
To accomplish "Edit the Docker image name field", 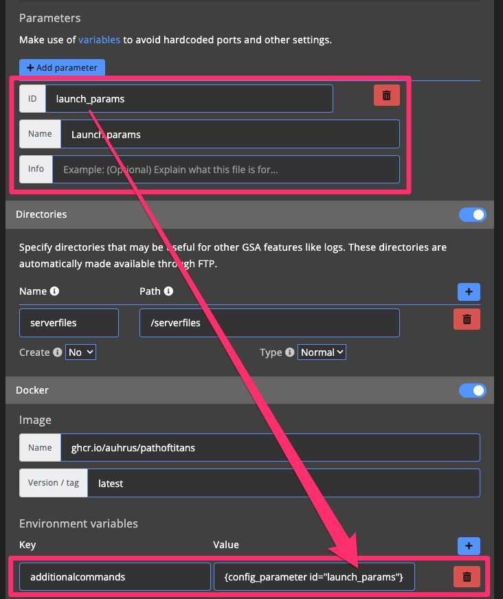I will [x=270, y=447].
